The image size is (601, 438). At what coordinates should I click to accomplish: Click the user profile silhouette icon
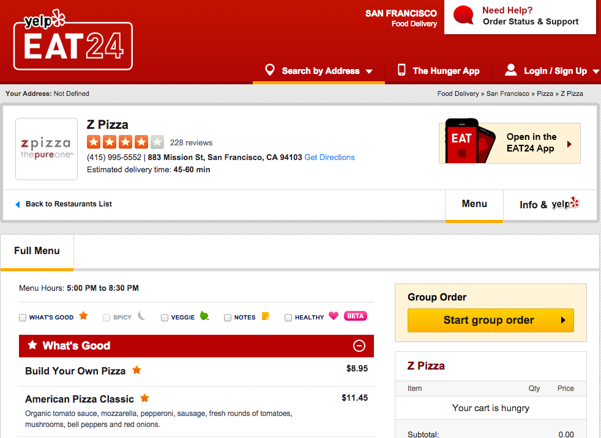[510, 70]
